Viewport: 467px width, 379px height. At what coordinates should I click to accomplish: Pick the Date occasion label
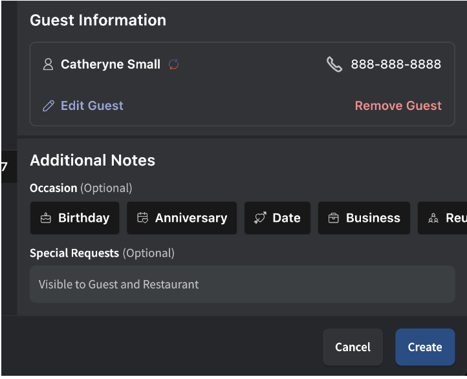pos(286,218)
